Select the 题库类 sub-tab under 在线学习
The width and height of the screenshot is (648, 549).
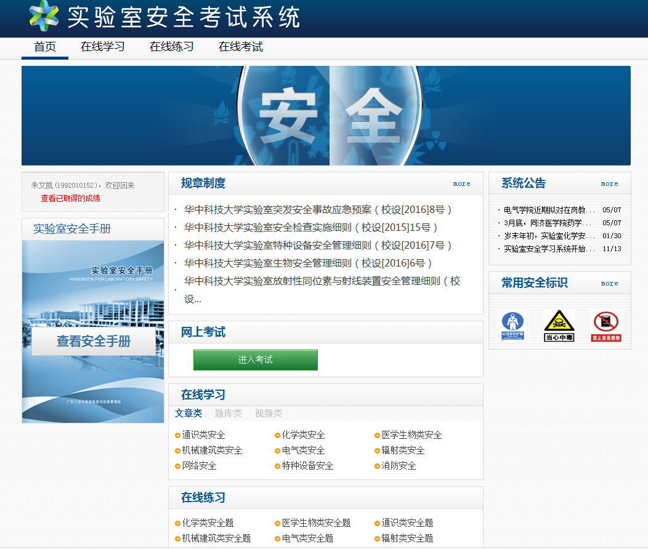click(228, 414)
